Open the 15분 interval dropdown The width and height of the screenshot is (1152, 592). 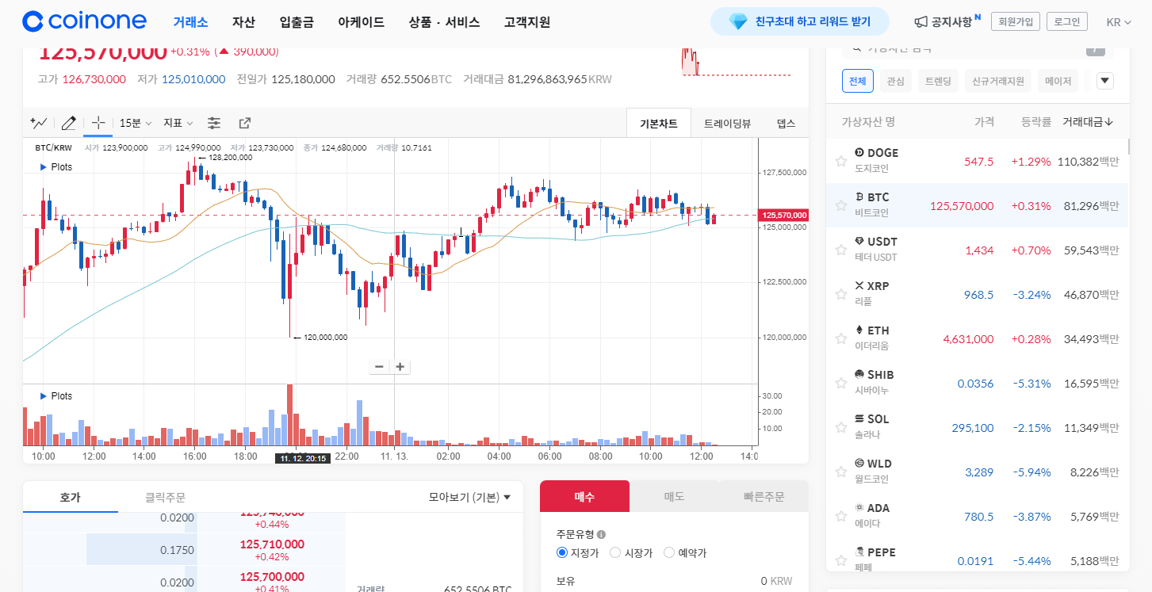click(x=135, y=123)
